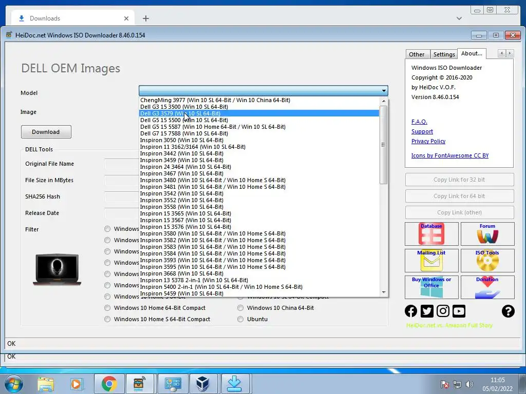Image resolution: width=526 pixels, height=394 pixels.
Task: Open Icons by FontAwesome CC BY link
Action: [x=450, y=155]
